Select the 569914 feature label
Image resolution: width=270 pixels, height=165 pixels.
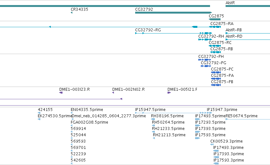tap(78, 128)
